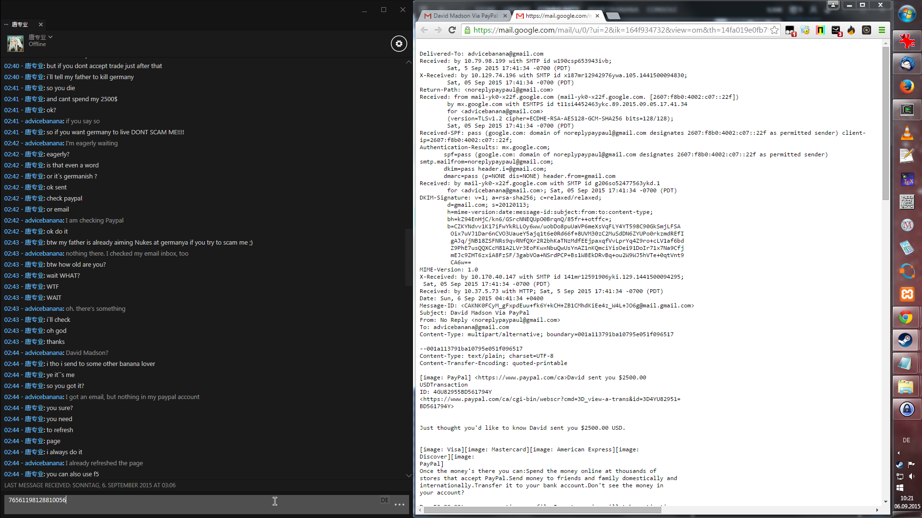
Task: Close the 唐专业 chat tab
Action: point(41,24)
